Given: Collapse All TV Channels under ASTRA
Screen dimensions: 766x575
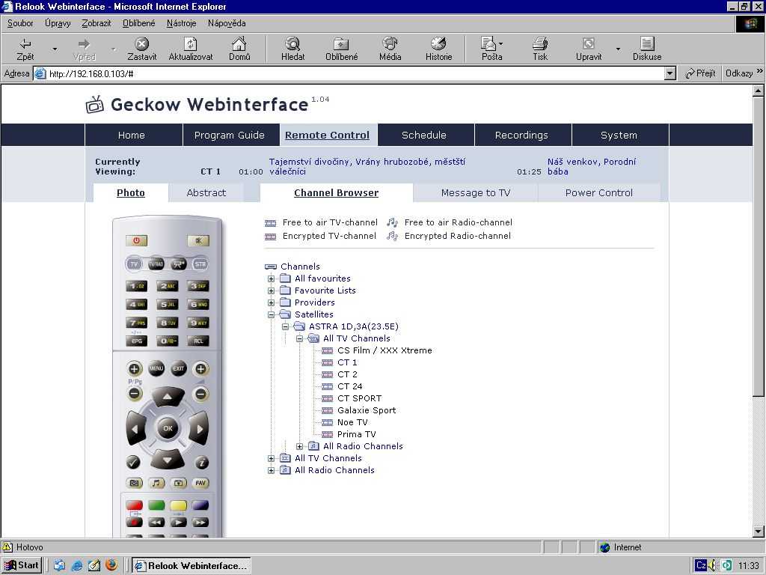Looking at the screenshot, I should tap(299, 338).
